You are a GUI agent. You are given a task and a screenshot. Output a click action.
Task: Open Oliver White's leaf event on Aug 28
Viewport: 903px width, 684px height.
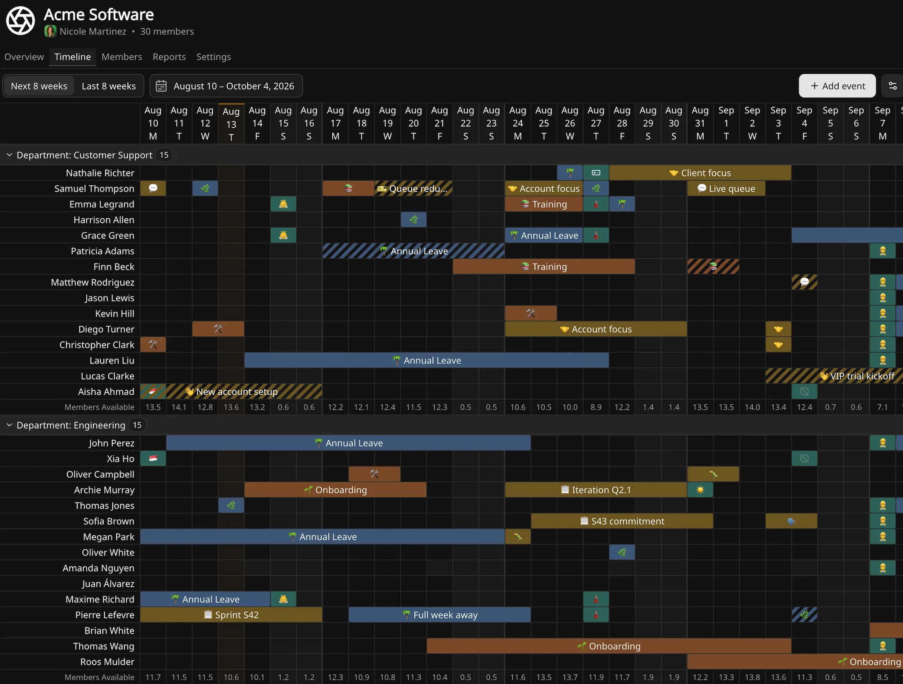tap(622, 552)
